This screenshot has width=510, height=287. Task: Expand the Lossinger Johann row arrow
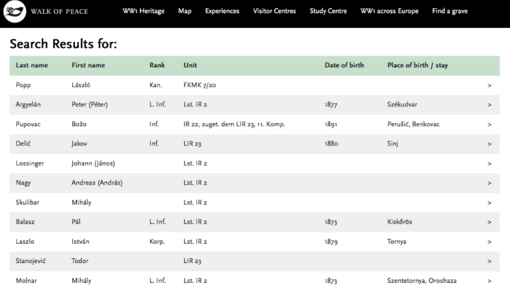coord(489,163)
